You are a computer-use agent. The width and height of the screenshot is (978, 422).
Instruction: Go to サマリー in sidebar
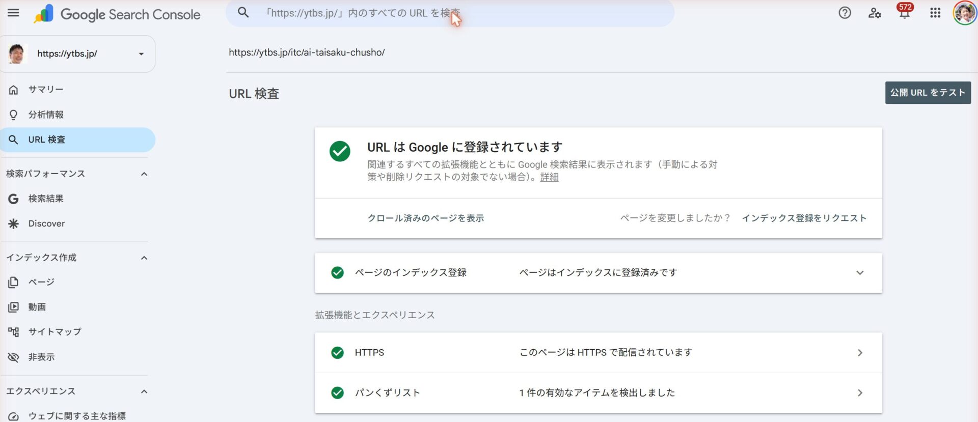[77, 90]
